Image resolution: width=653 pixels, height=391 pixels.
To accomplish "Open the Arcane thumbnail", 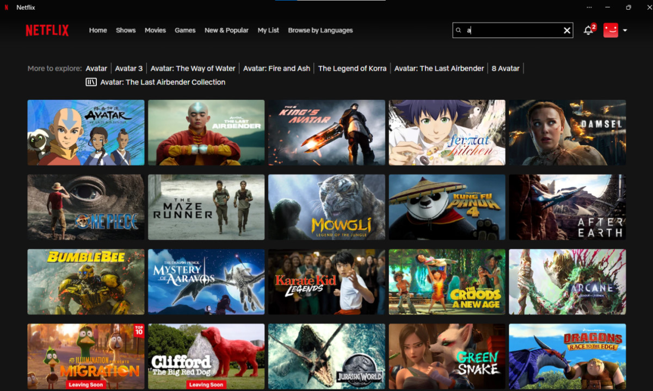I will 567,282.
